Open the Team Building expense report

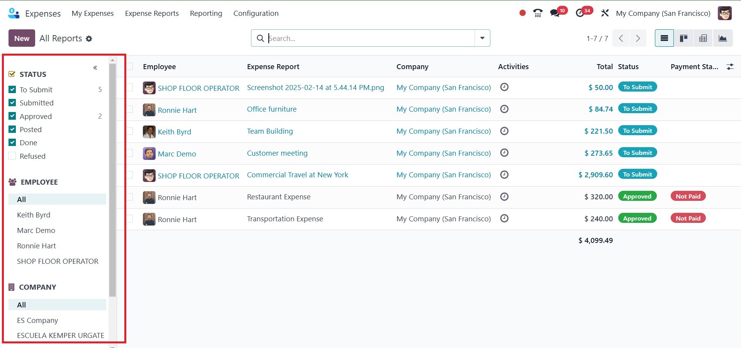[x=270, y=131]
